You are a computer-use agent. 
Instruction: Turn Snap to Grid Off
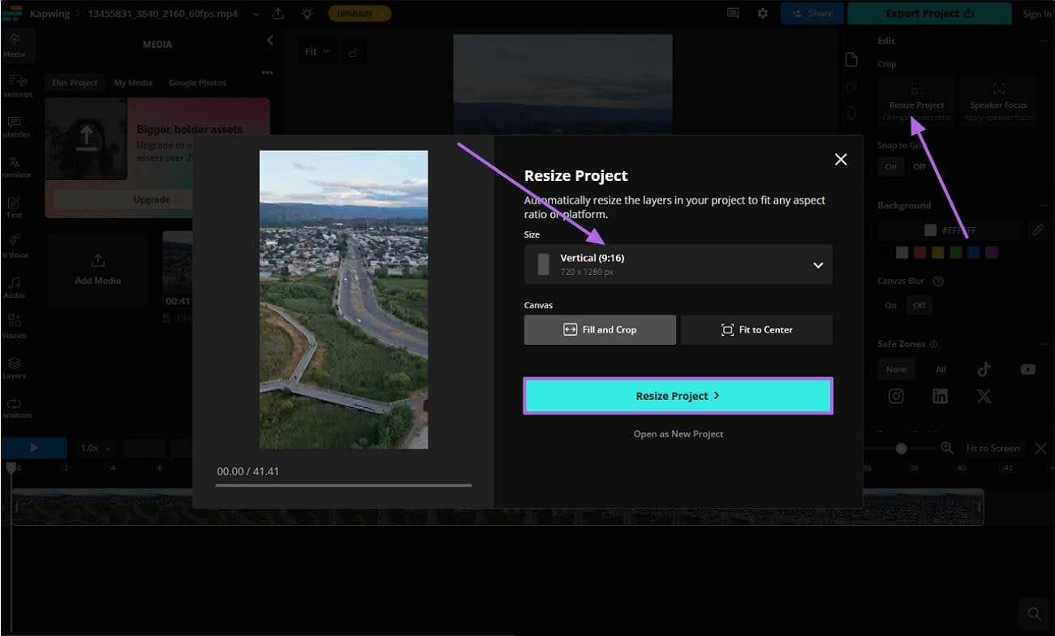click(x=919, y=166)
